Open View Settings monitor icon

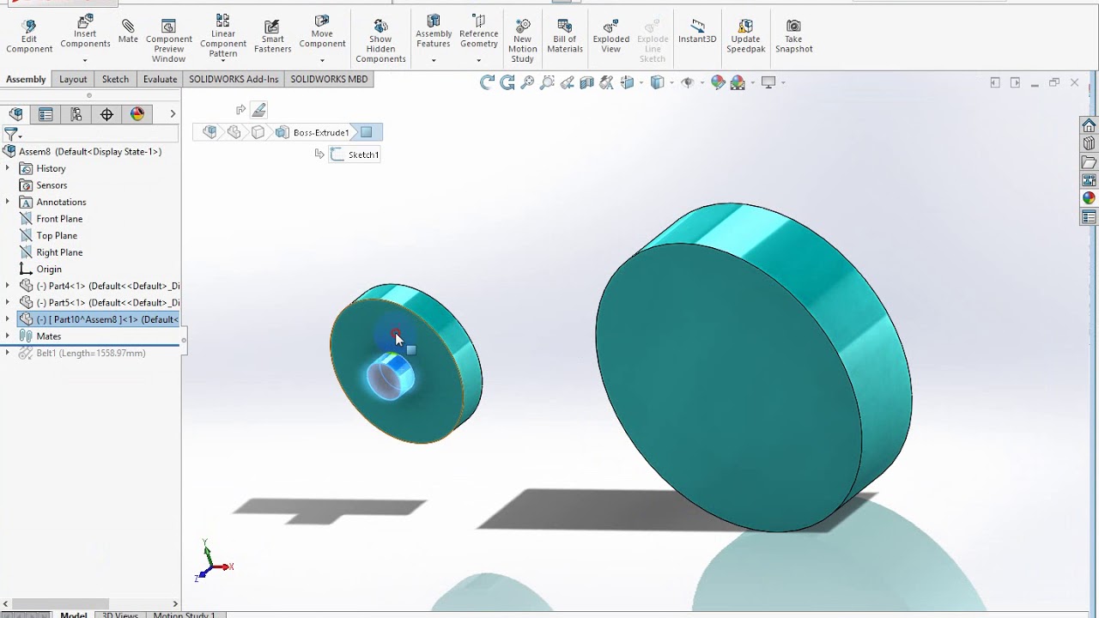(x=768, y=82)
